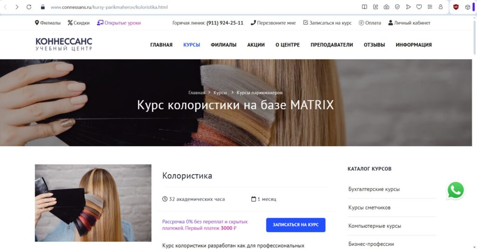
Task: Open the Курсы menu item
Action: click(191, 45)
